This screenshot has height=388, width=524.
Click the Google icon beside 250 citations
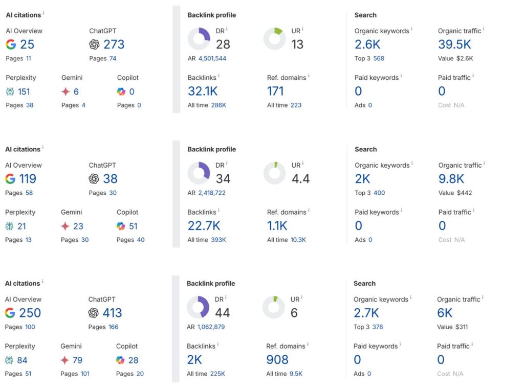(x=10, y=313)
